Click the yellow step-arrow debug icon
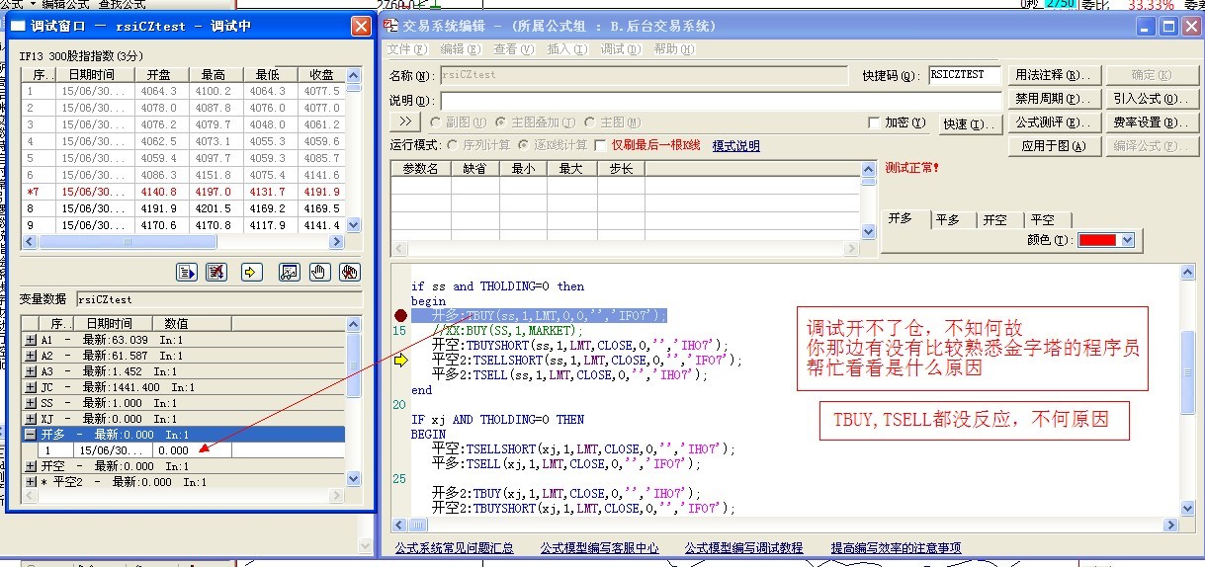Viewport: 1205px width, 567px height. [251, 272]
